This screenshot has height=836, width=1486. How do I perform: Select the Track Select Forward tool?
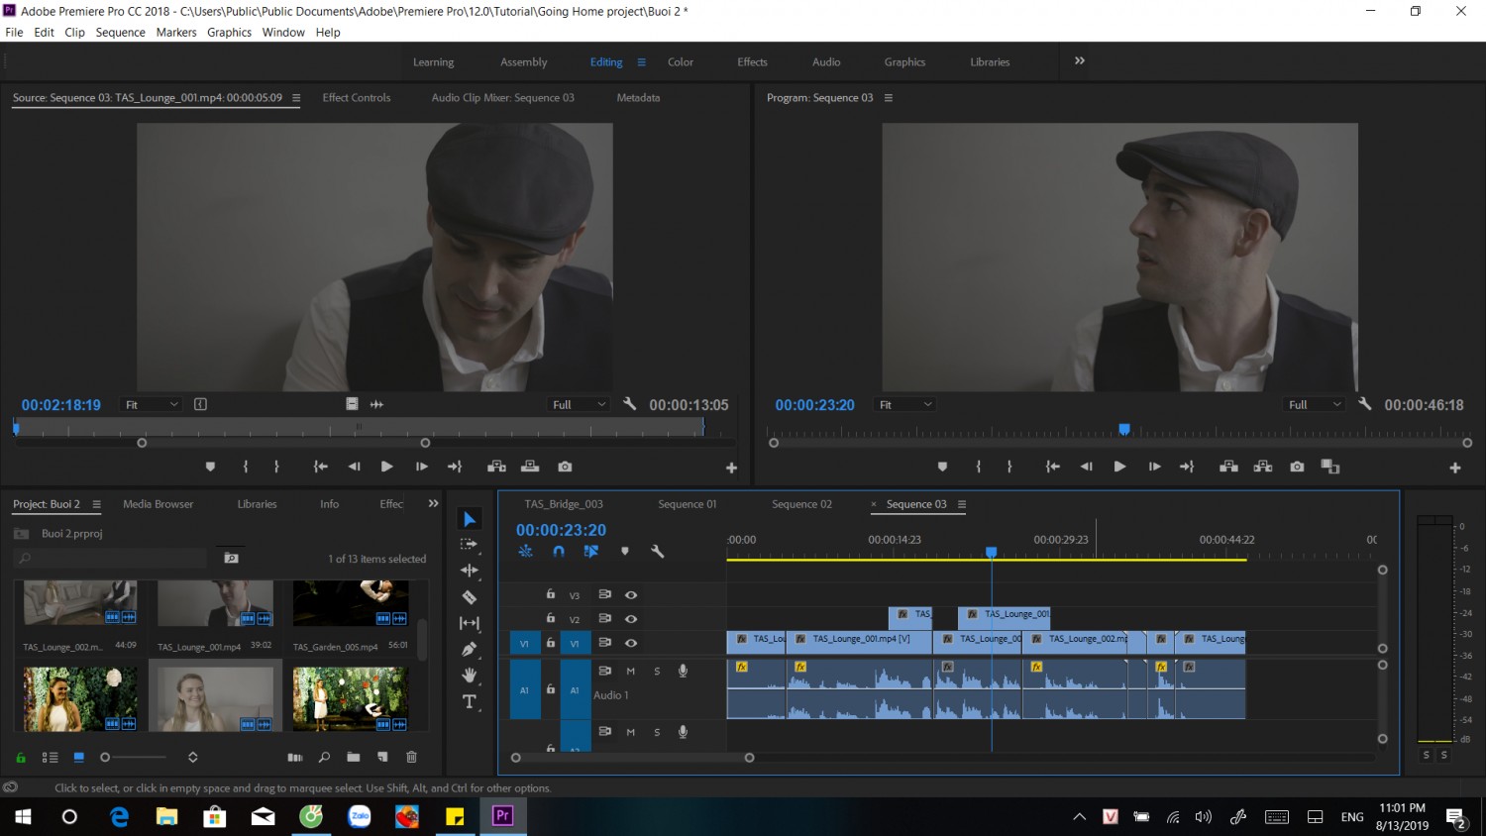coord(470,545)
